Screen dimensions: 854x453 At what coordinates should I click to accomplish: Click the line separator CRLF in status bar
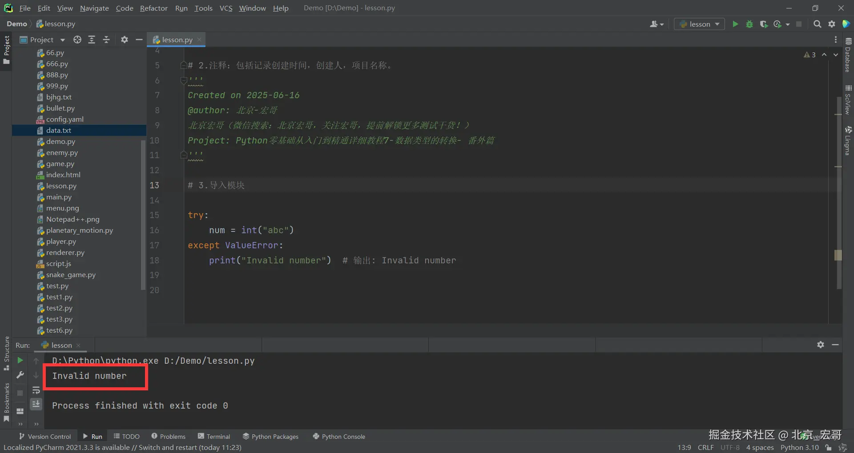[705, 447]
